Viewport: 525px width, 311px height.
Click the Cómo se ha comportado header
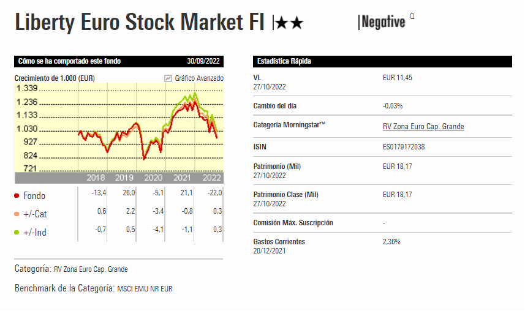pos(69,61)
